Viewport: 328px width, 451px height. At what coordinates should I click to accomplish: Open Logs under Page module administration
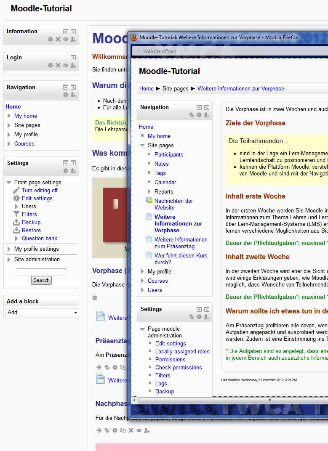[x=161, y=383]
